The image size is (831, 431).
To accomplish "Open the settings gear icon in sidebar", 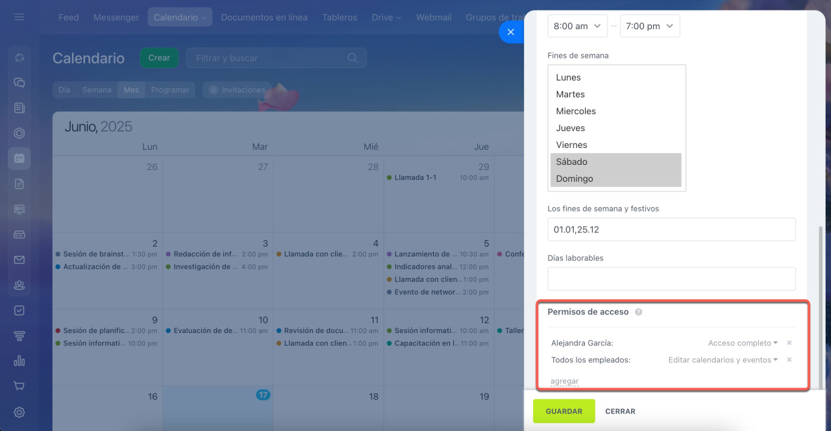I will pyautogui.click(x=19, y=412).
